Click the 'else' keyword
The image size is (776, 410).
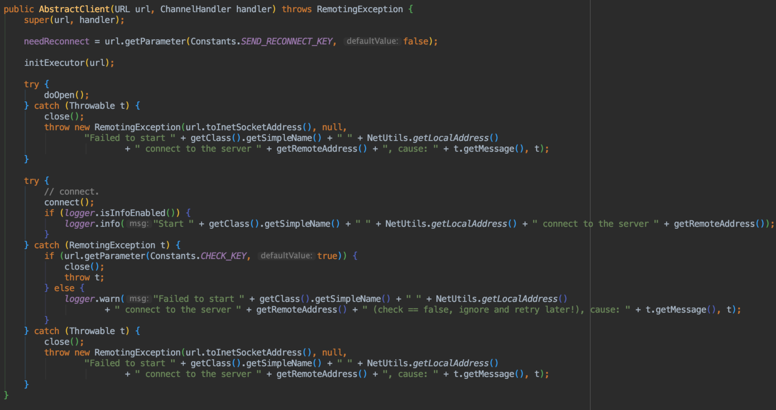[x=64, y=288]
